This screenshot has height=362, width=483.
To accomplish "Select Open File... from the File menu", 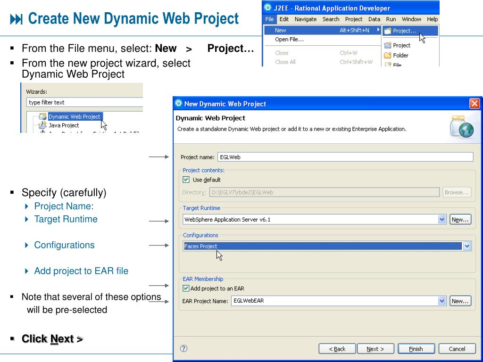I will click(289, 40).
